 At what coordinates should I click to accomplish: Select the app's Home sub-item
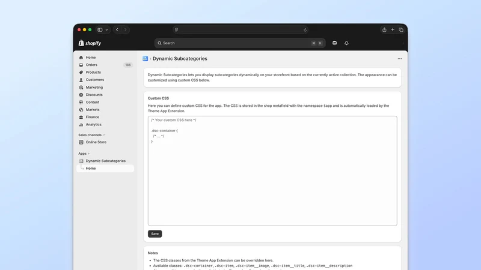[105, 169]
